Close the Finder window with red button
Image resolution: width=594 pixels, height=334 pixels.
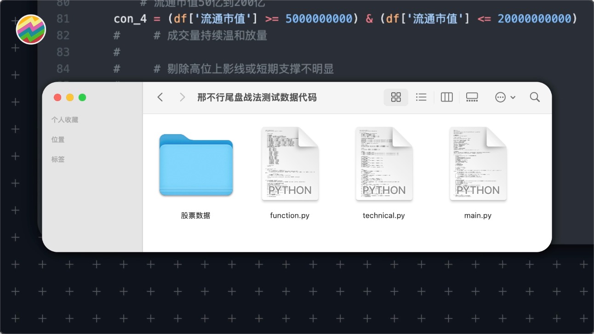click(57, 97)
